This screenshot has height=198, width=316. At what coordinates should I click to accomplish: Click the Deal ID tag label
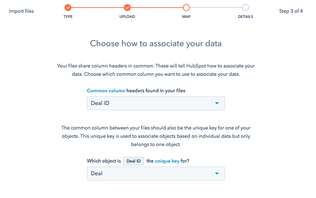tap(133, 161)
